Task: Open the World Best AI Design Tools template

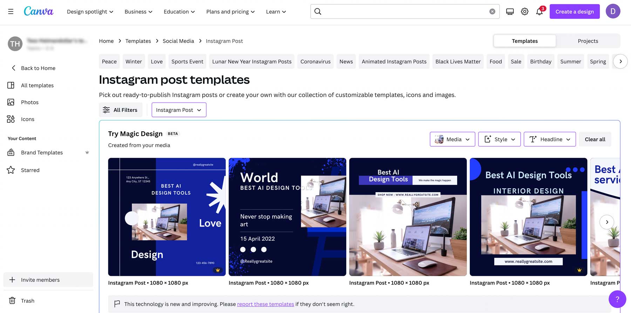Action: coord(287,217)
